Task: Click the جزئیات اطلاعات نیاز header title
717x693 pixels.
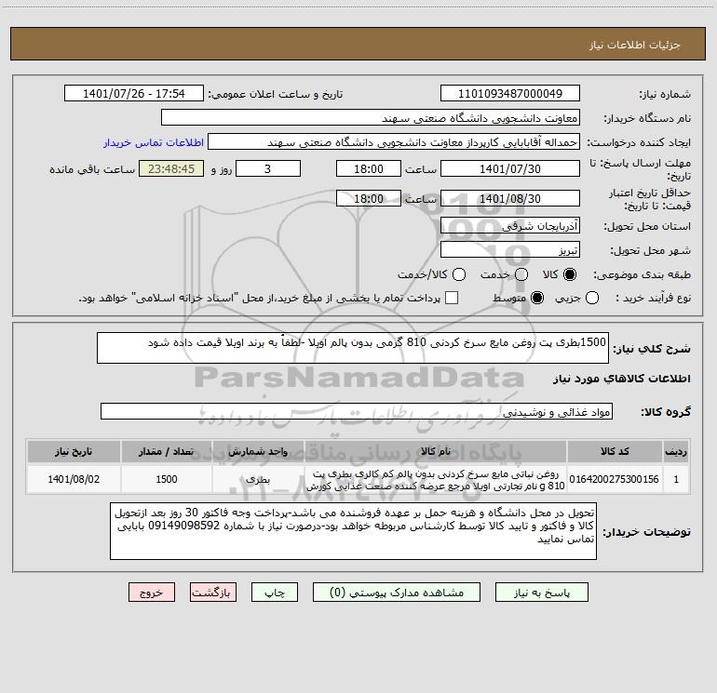Action: point(635,45)
